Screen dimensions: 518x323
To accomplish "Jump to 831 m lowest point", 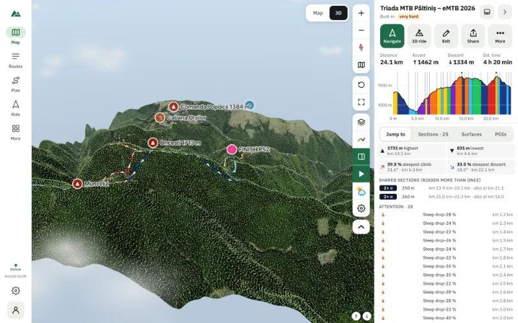I will 481,151.
